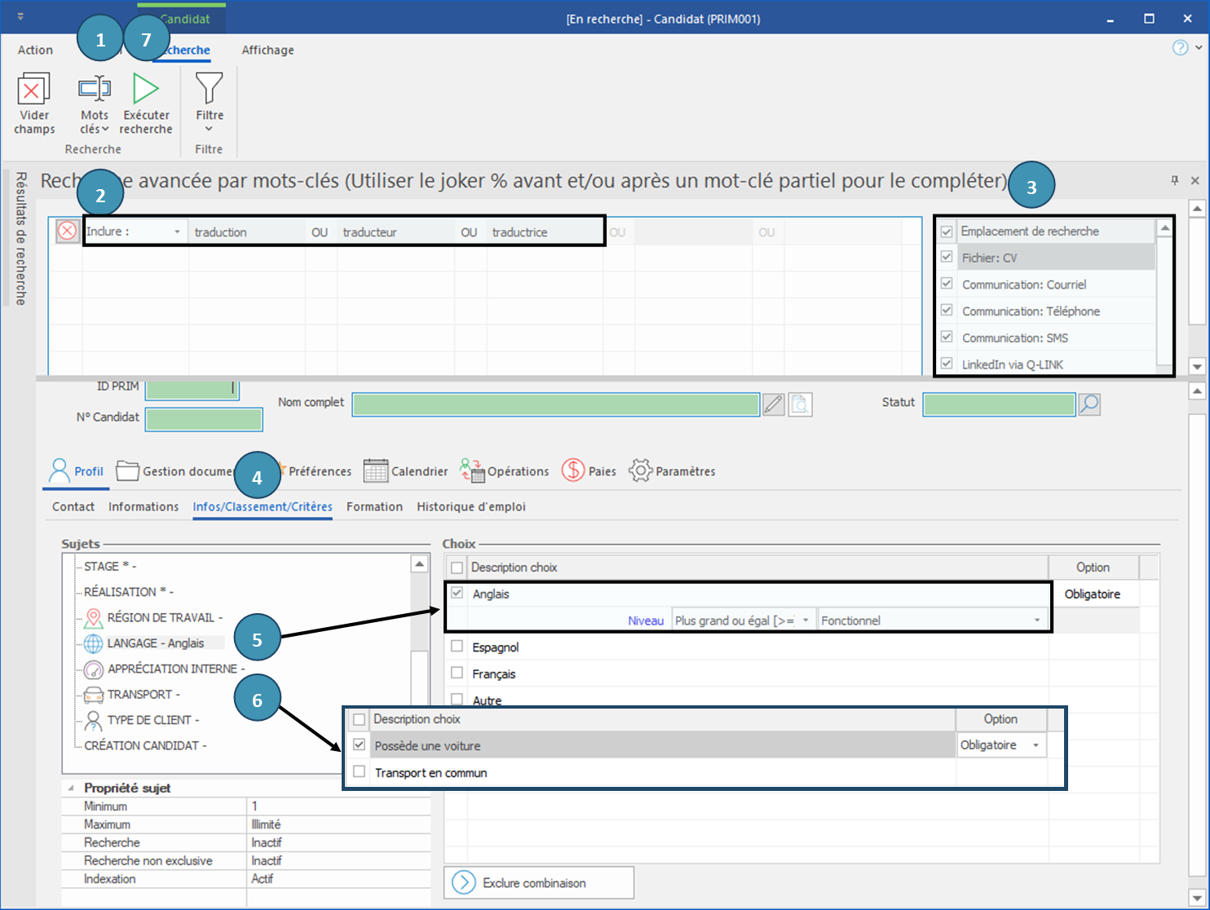Open the Calendrier section
1210x910 pixels.
[x=406, y=471]
